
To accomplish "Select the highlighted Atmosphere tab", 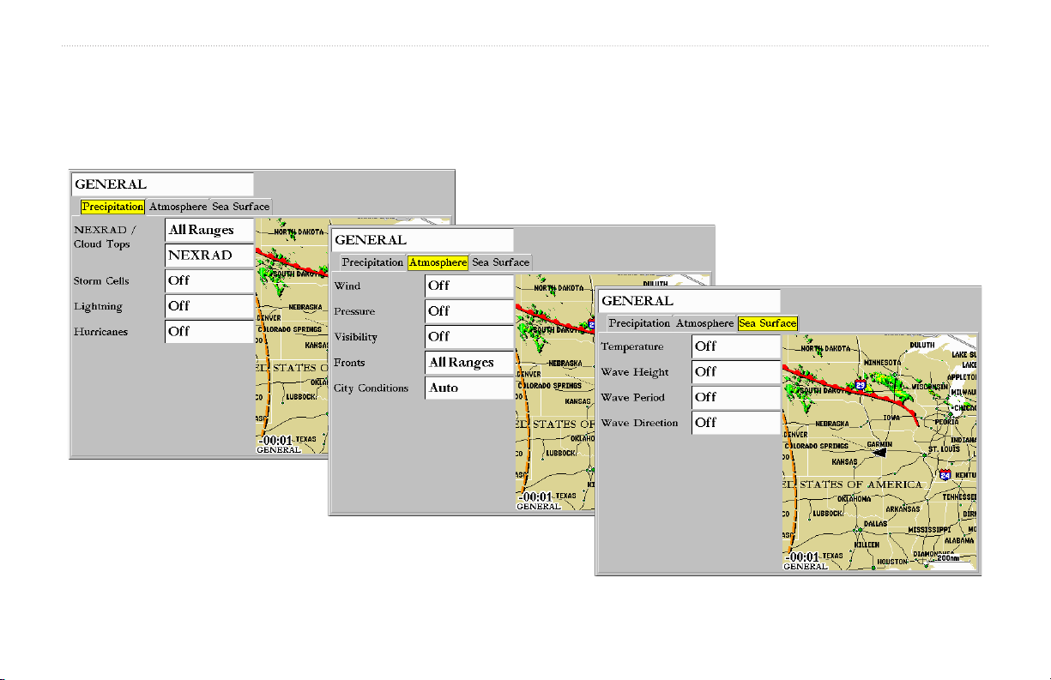I will [438, 262].
